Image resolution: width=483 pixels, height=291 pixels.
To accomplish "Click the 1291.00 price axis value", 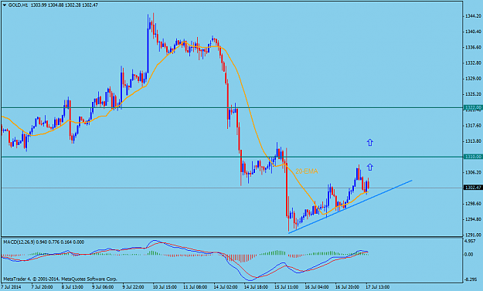I will 474,235.
